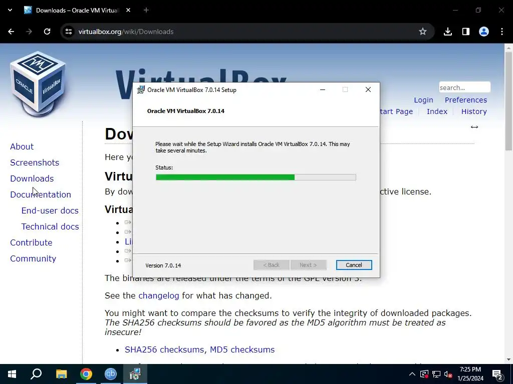Close the VirtualBox Setup dialog
The height and width of the screenshot is (384, 513).
pyautogui.click(x=368, y=90)
